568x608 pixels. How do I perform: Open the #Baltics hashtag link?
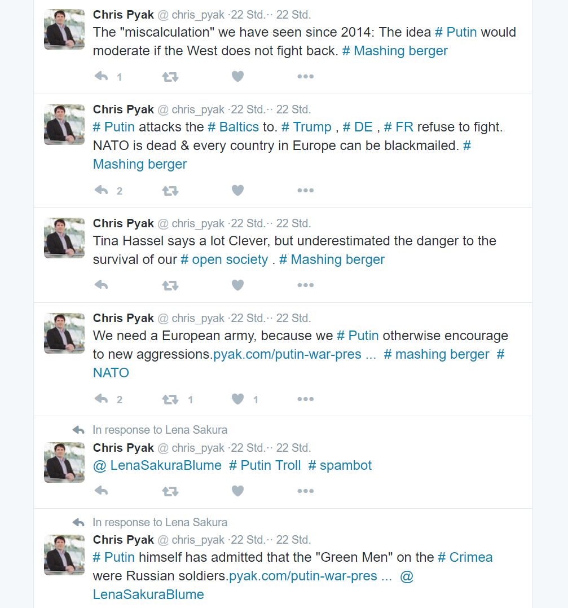pyautogui.click(x=233, y=127)
